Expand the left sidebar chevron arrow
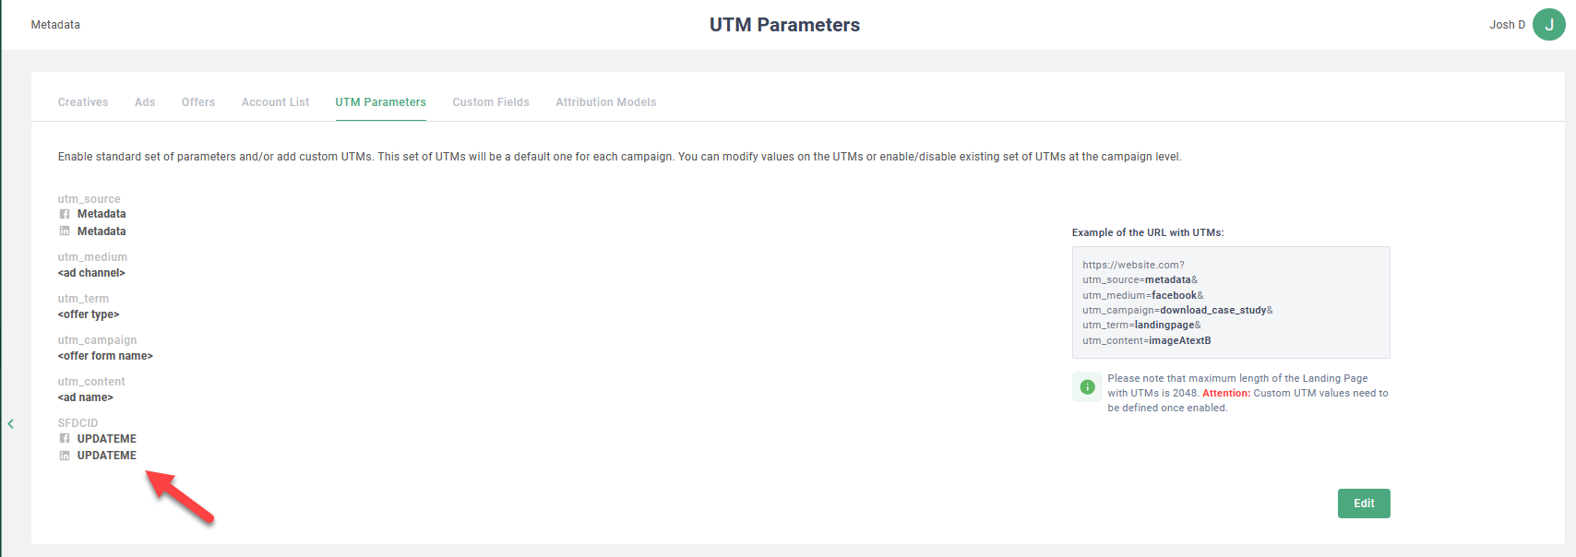Viewport: 1576px width, 557px height. point(11,424)
